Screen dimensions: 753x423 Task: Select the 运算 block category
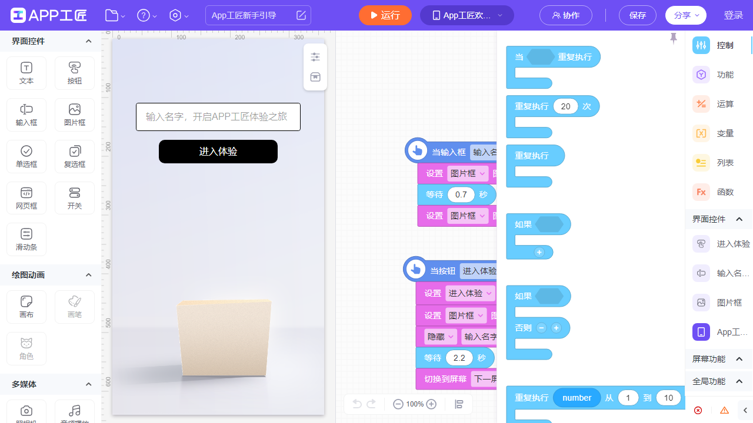pos(719,104)
